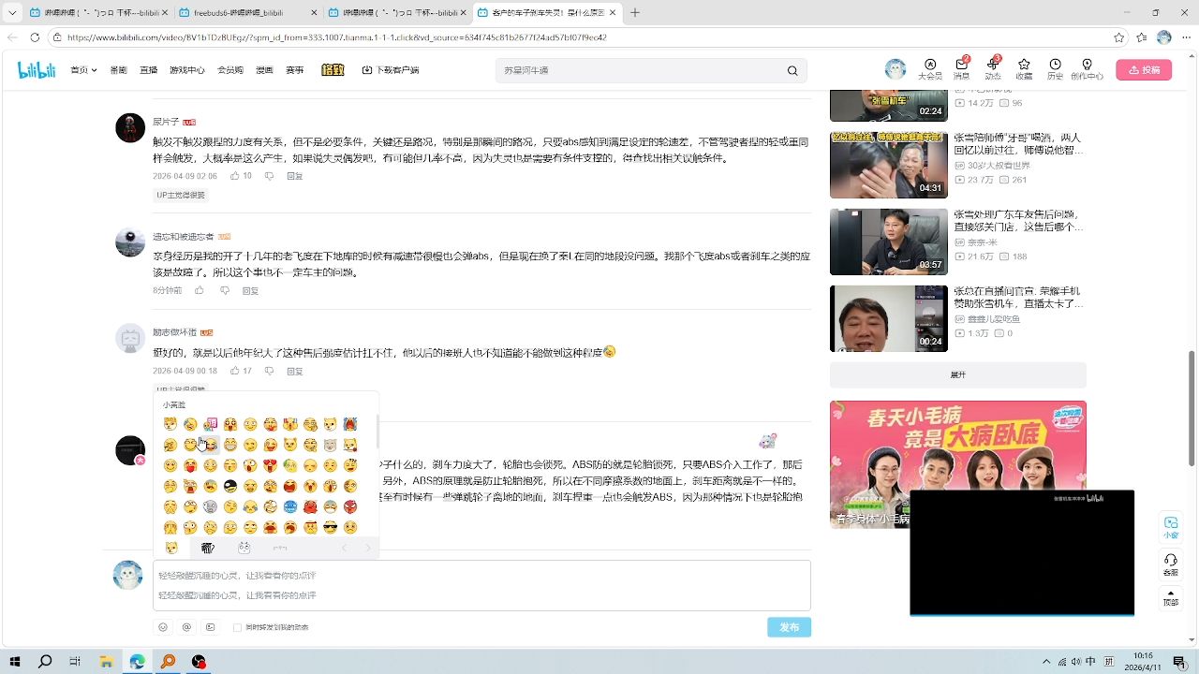The width and height of the screenshot is (1199, 674).
Task: Open 赛事 menu item
Action: 294,70
